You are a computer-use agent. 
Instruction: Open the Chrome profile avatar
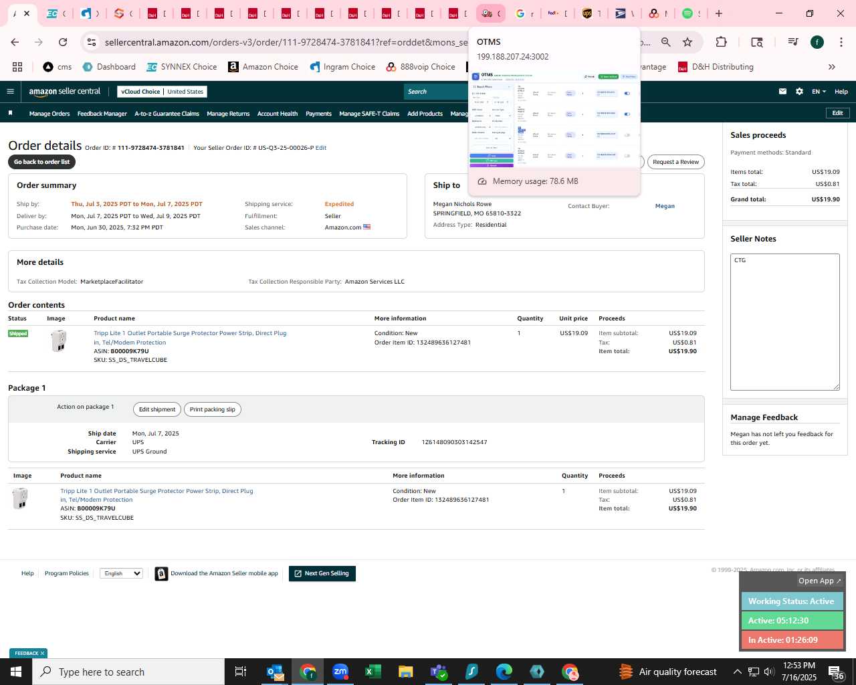coord(817,42)
